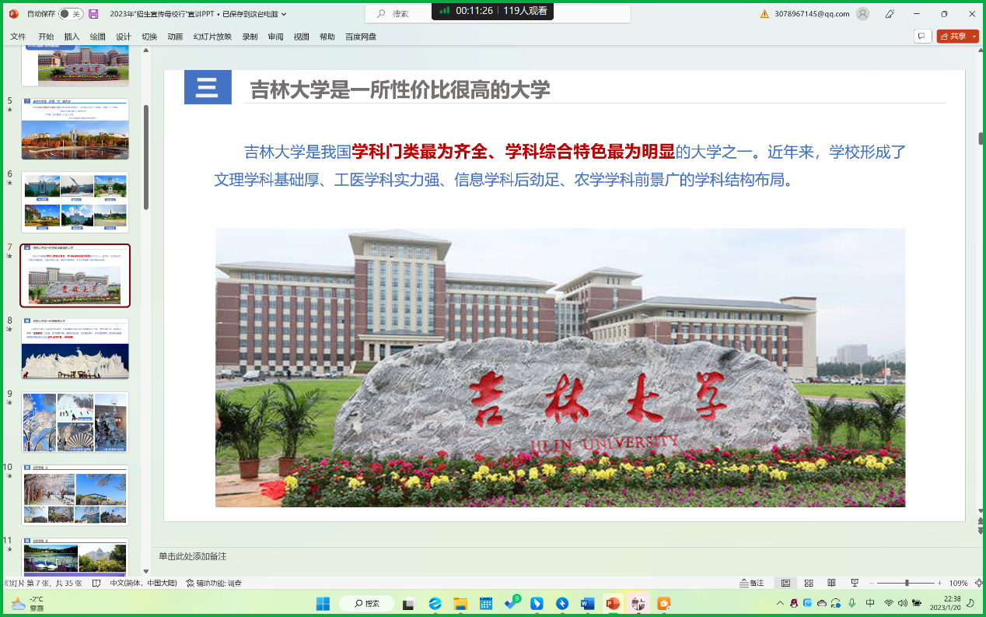This screenshot has height=617, width=986.
Task: Click the purple Save icon in title bar
Action: coord(93,14)
